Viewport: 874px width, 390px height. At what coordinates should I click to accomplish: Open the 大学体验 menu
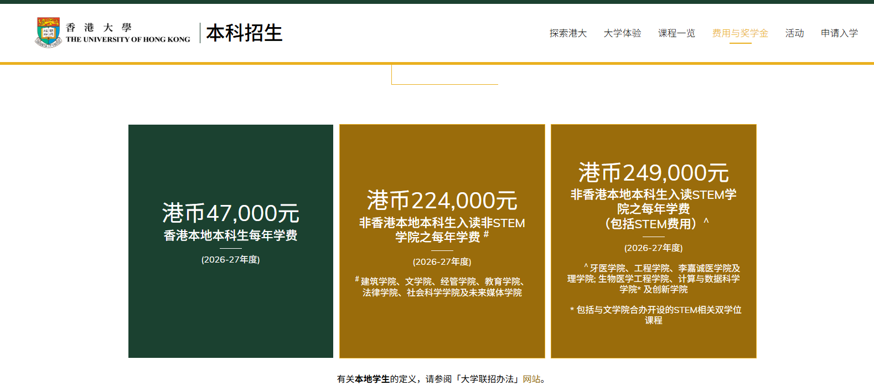622,33
